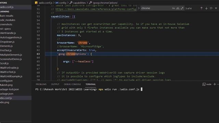The height and width of the screenshot is (123, 219).
Task: Open the Debug Console tab
Action: point(72,84)
